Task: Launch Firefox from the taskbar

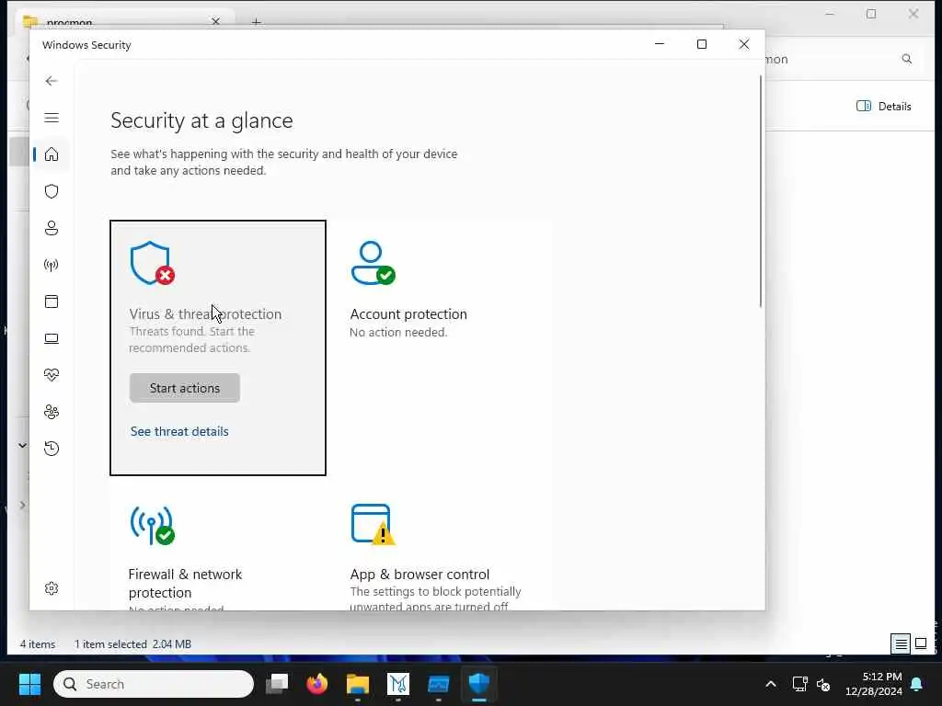Action: coord(317,684)
